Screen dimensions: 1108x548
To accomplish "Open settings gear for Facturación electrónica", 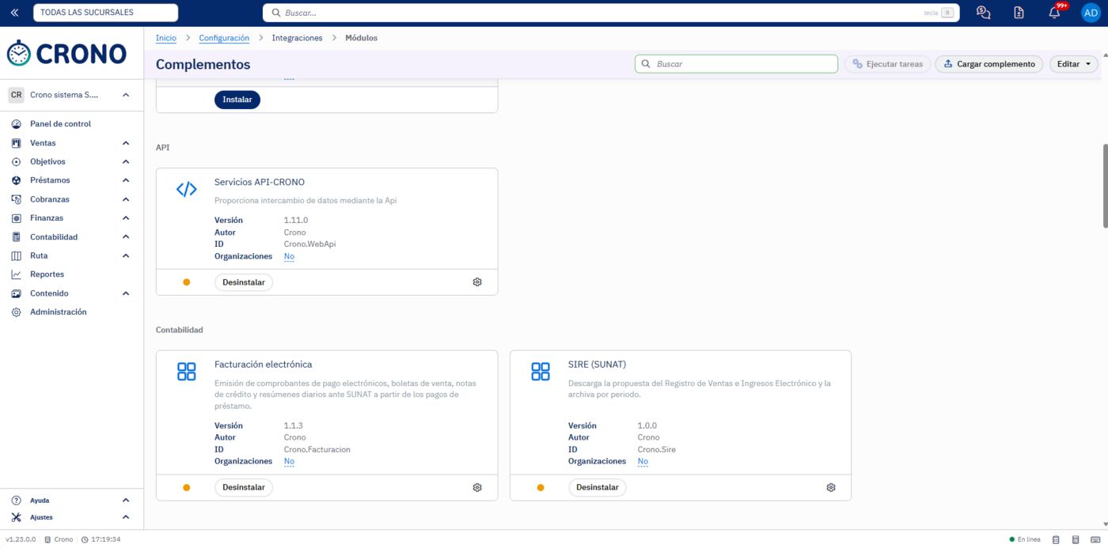I will coord(477,488).
